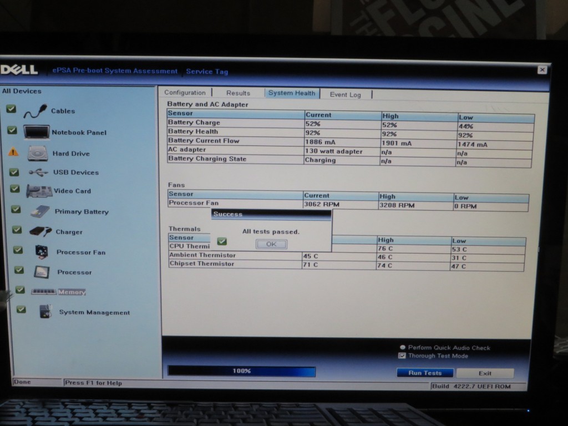Select the Primary Battery icon

pos(40,211)
